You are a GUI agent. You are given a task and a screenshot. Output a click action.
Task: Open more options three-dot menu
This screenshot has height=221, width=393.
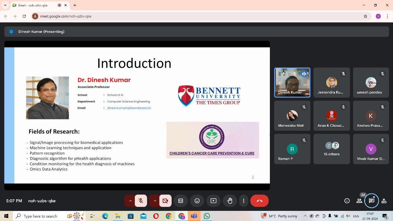coord(243,201)
